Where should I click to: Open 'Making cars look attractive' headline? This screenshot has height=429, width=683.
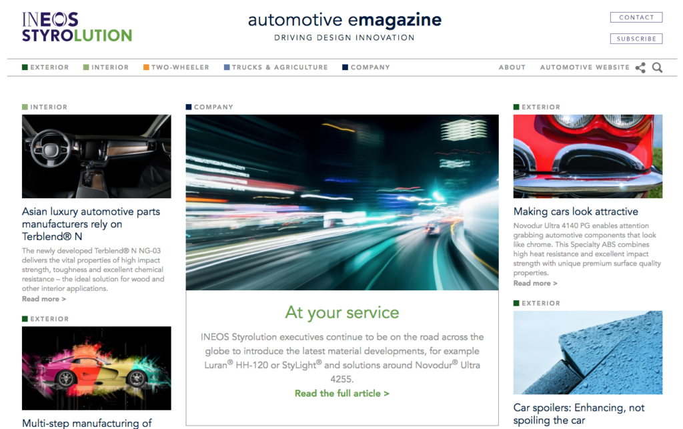(x=576, y=211)
